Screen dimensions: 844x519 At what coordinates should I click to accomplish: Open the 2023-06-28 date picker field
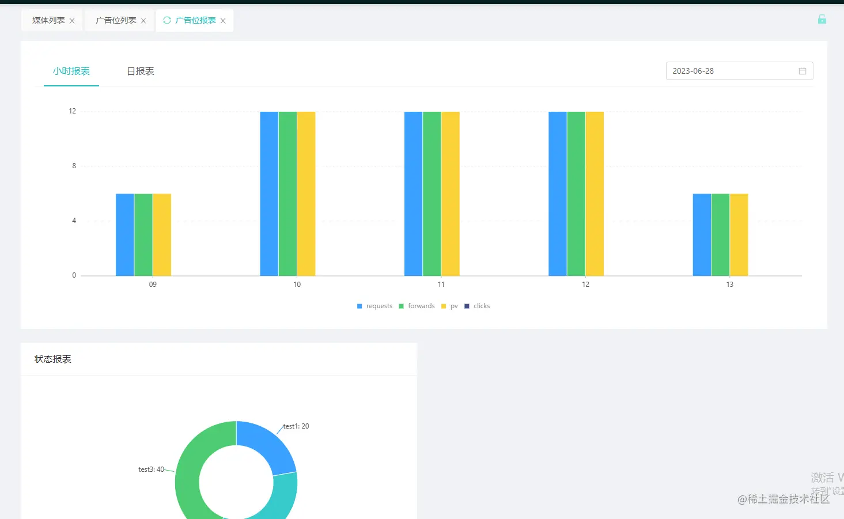tap(739, 71)
